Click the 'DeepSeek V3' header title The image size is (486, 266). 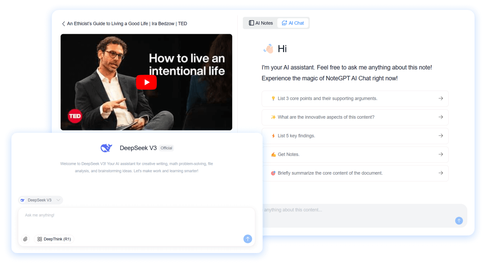(x=138, y=148)
